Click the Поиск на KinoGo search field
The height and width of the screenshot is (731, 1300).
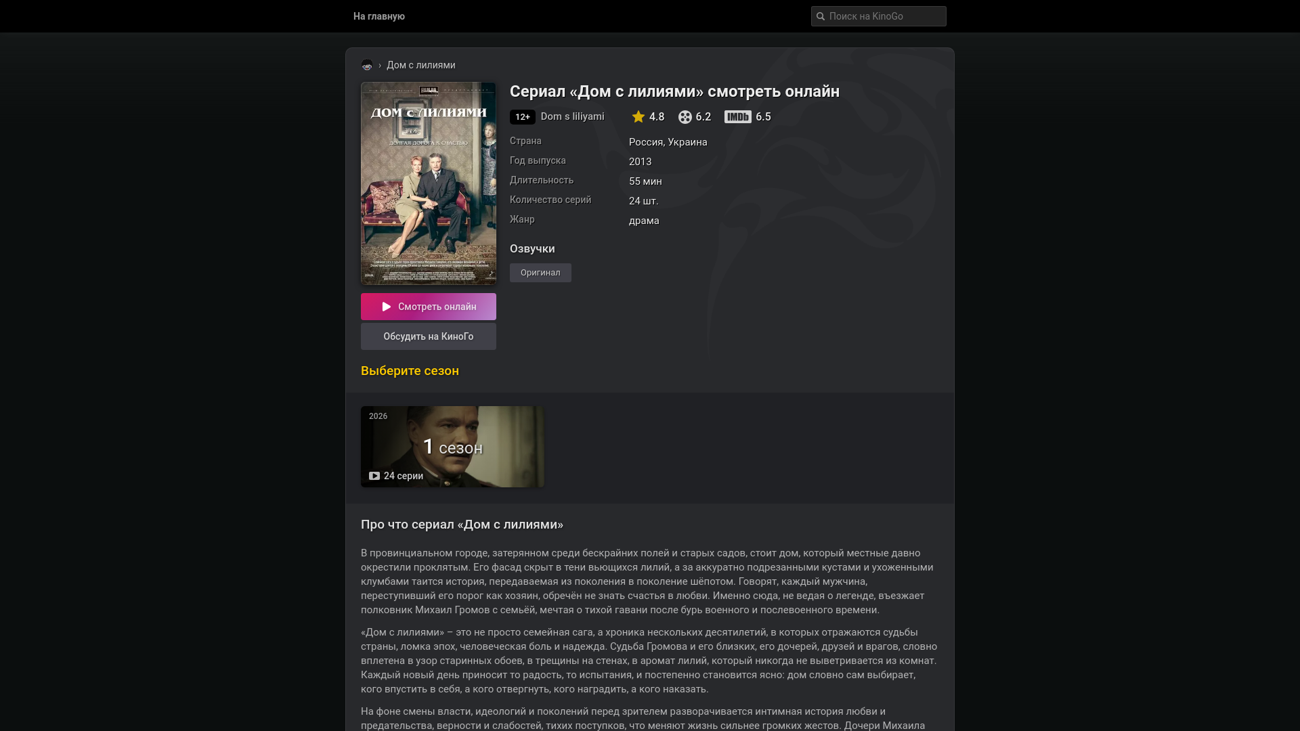(879, 16)
